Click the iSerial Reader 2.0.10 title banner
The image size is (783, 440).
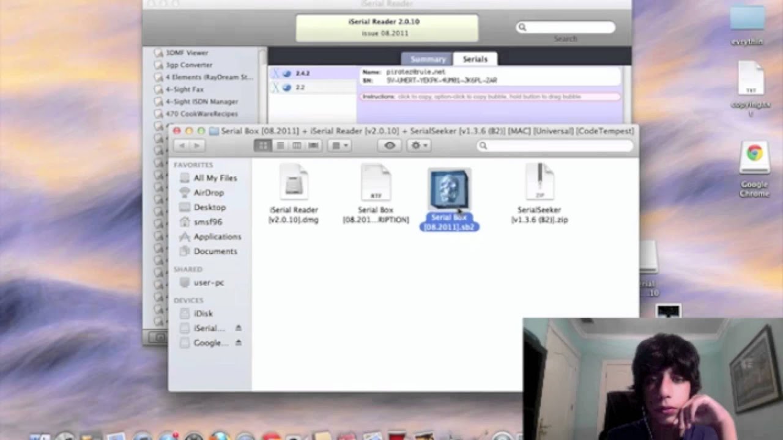[387, 28]
